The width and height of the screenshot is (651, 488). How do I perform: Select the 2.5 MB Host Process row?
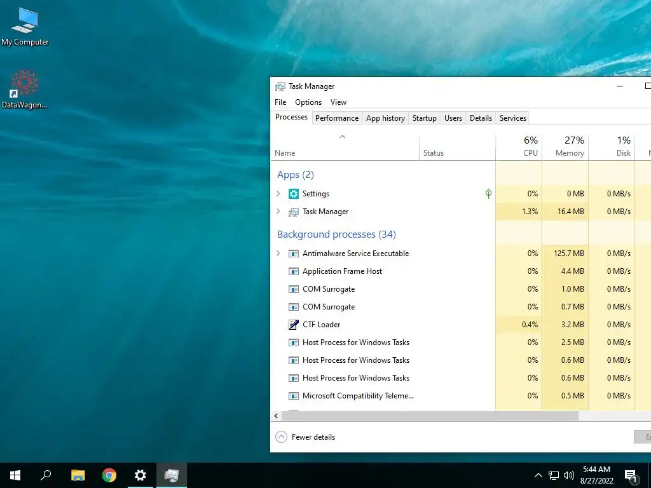point(461,342)
